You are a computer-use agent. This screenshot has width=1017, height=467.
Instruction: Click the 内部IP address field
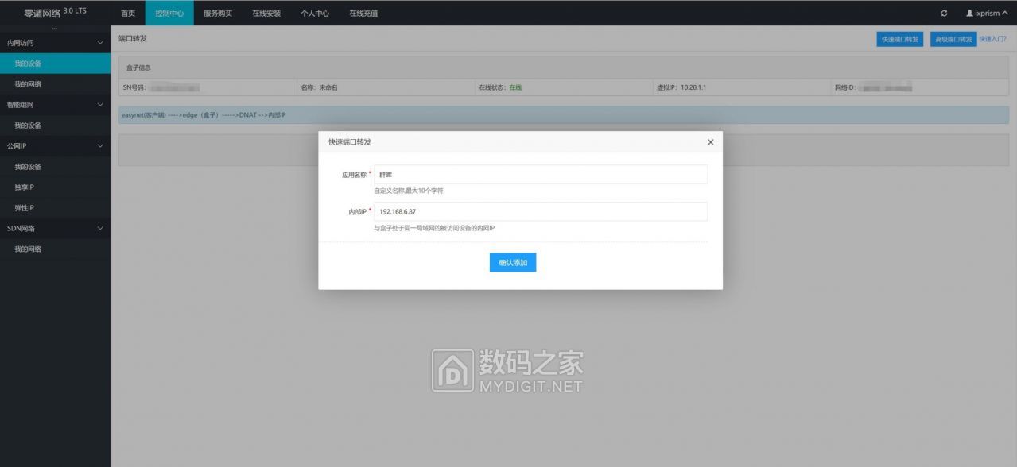[x=541, y=212]
